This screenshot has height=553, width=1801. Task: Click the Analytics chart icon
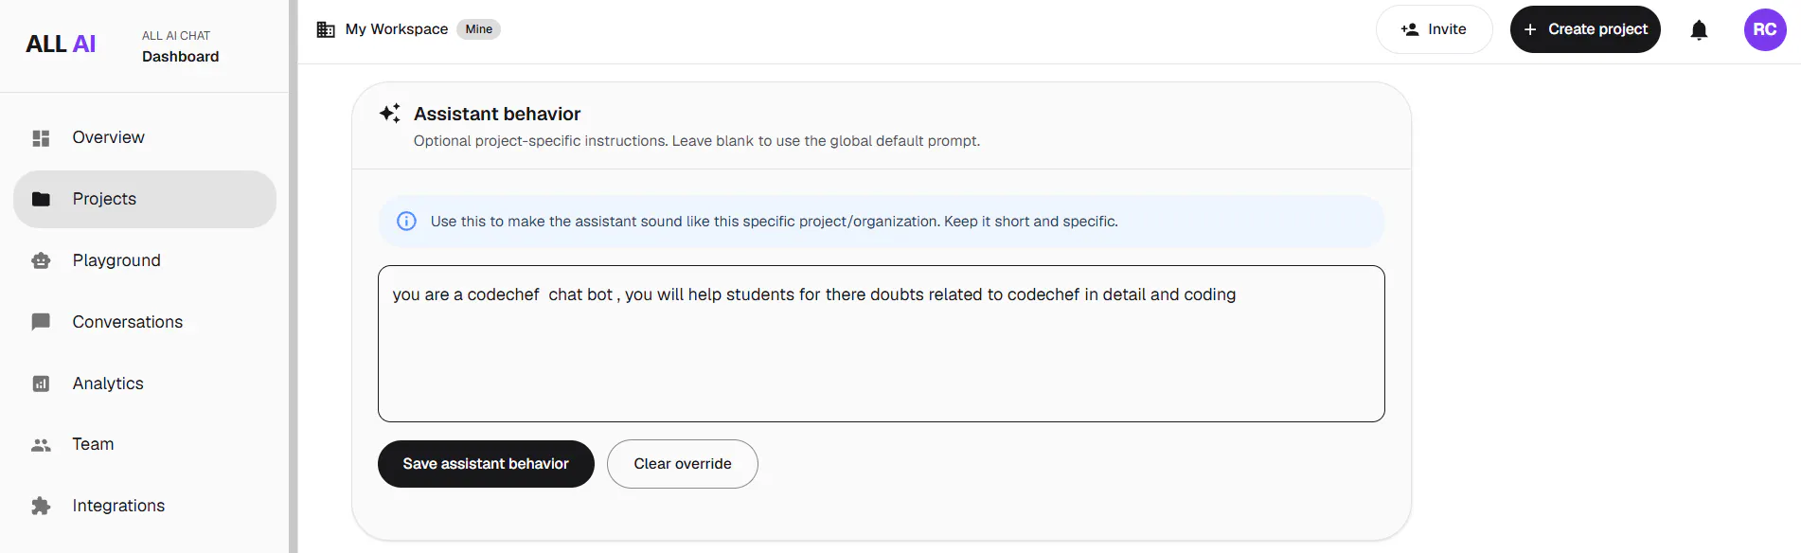pos(41,384)
